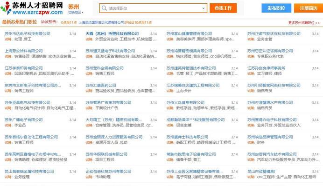Open 苏州亚昌电气科技有限公司 listing

point(28,103)
